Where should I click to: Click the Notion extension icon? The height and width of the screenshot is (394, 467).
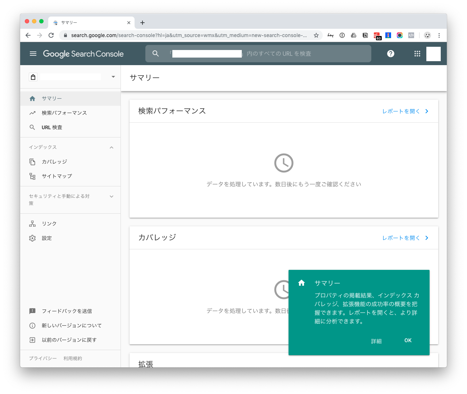(365, 35)
